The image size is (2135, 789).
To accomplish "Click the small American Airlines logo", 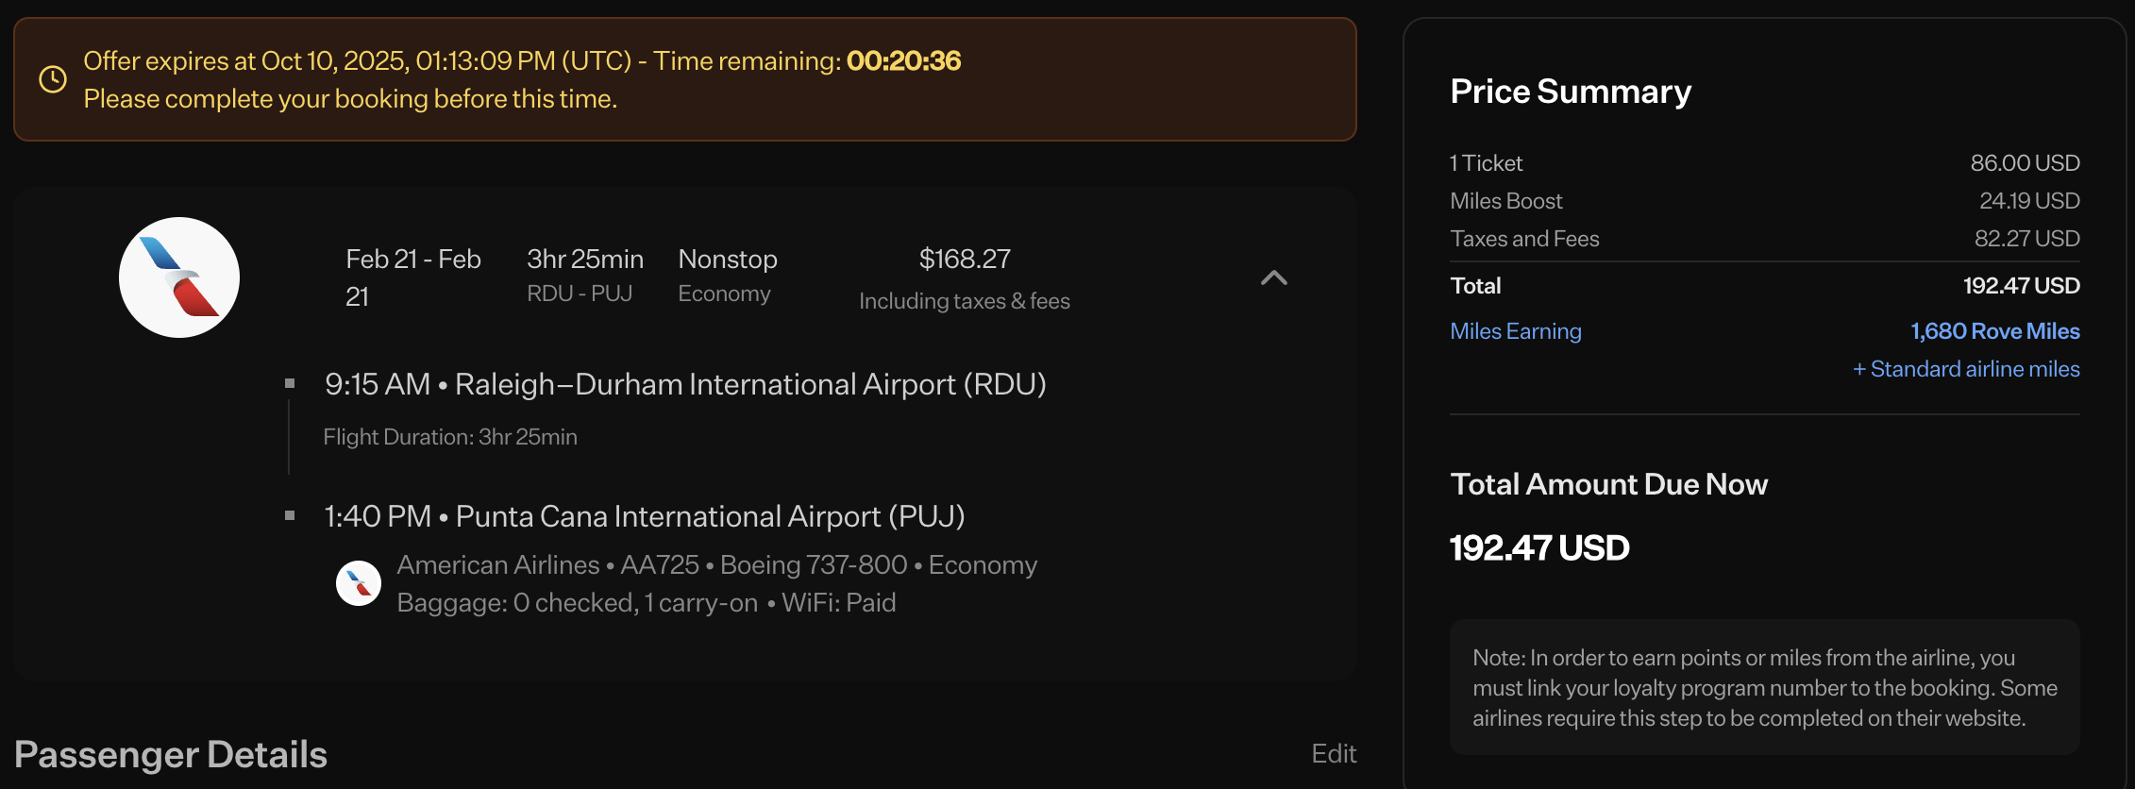I will pos(359,583).
